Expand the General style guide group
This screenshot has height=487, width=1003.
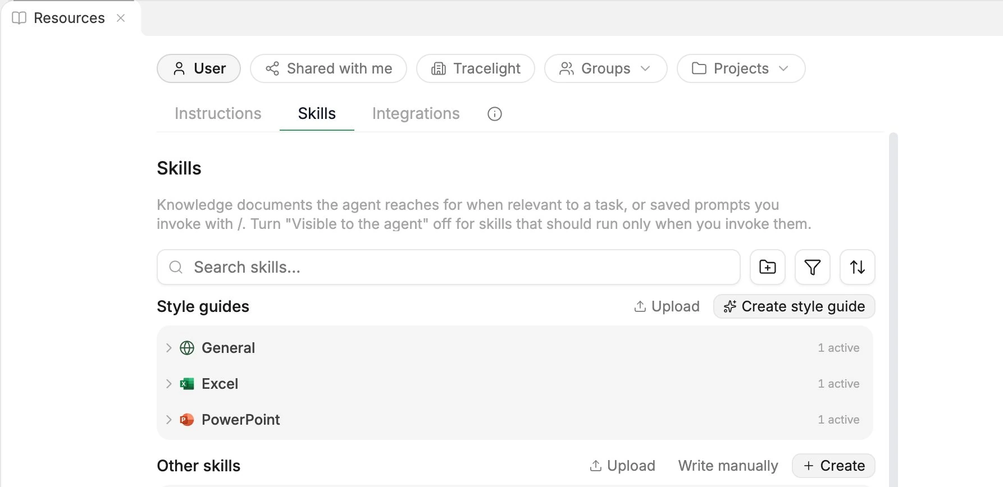point(168,348)
